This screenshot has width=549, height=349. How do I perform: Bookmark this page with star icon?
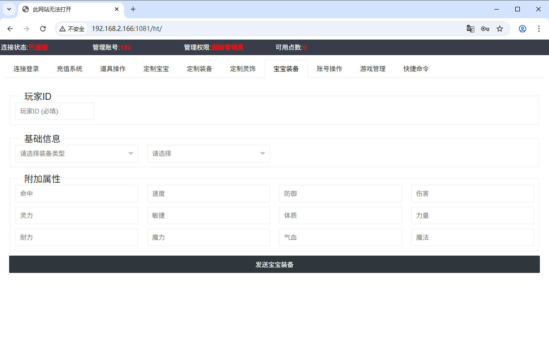500,29
